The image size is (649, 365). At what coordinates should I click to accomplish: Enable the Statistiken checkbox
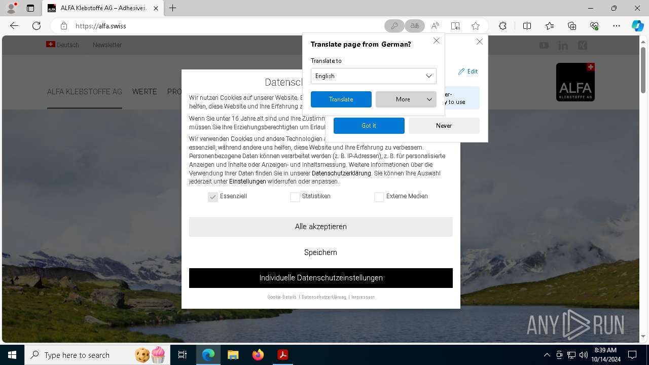click(x=295, y=197)
